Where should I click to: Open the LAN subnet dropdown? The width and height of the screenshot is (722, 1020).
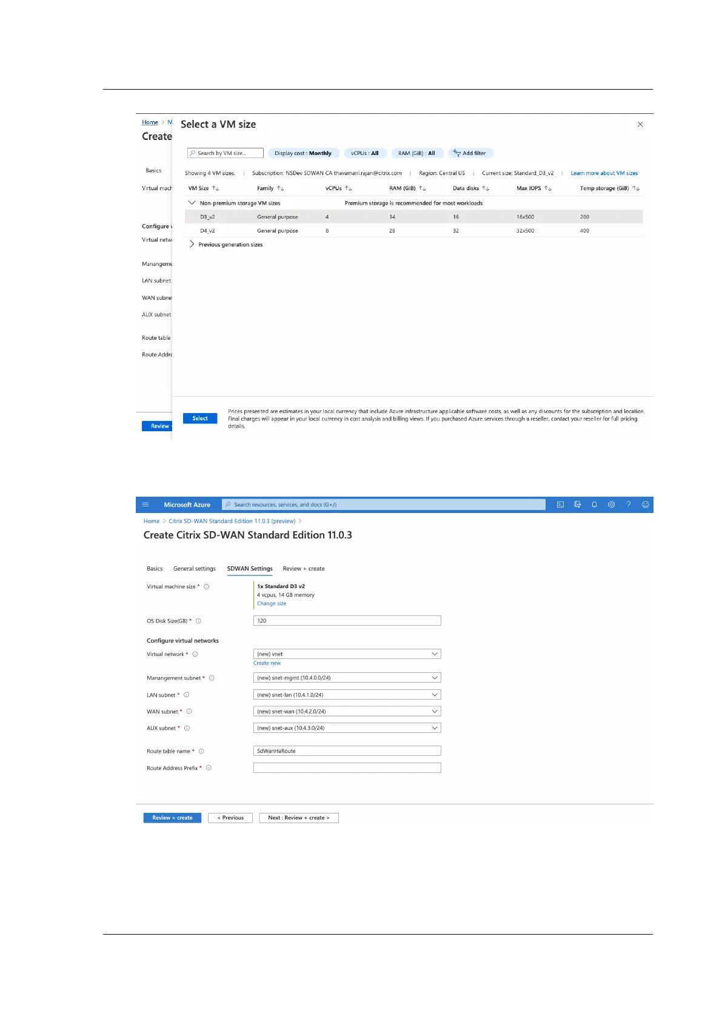click(x=347, y=695)
